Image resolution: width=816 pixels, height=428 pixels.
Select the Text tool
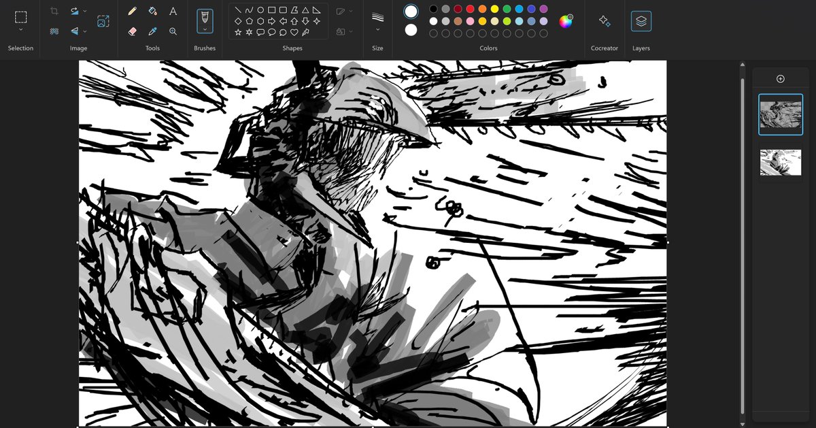(x=173, y=11)
